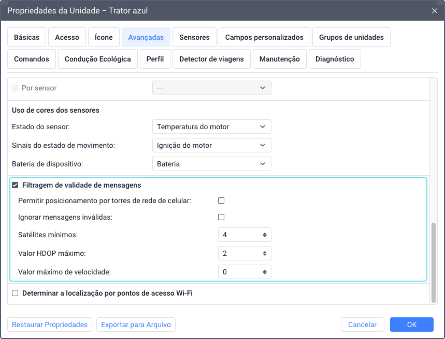The width and height of the screenshot is (445, 339).
Task: Click the vertical scrollbar thumb
Action: (434, 263)
